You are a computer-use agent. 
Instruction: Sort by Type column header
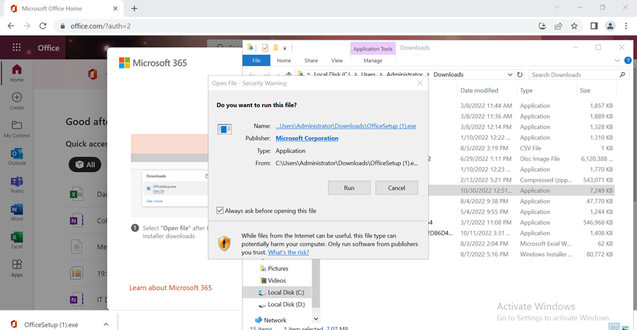tap(526, 90)
